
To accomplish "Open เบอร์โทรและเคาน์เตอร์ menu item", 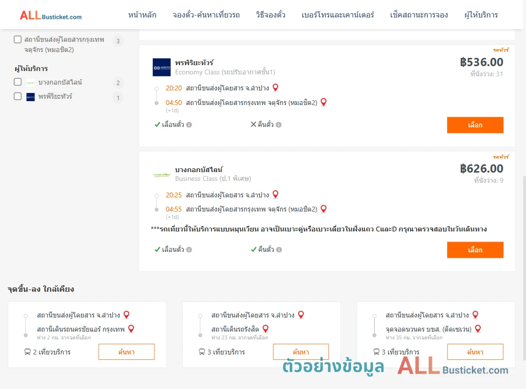I will pos(338,15).
